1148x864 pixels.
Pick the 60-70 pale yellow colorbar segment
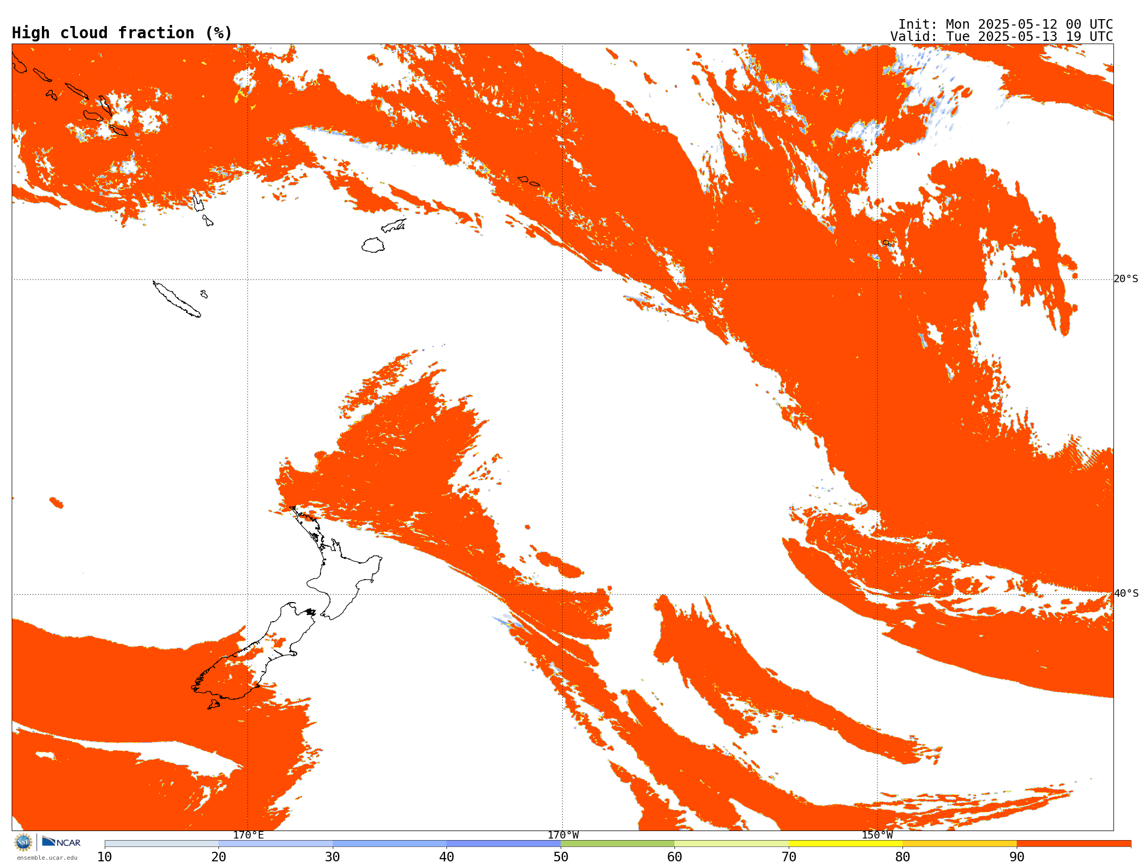click(731, 844)
